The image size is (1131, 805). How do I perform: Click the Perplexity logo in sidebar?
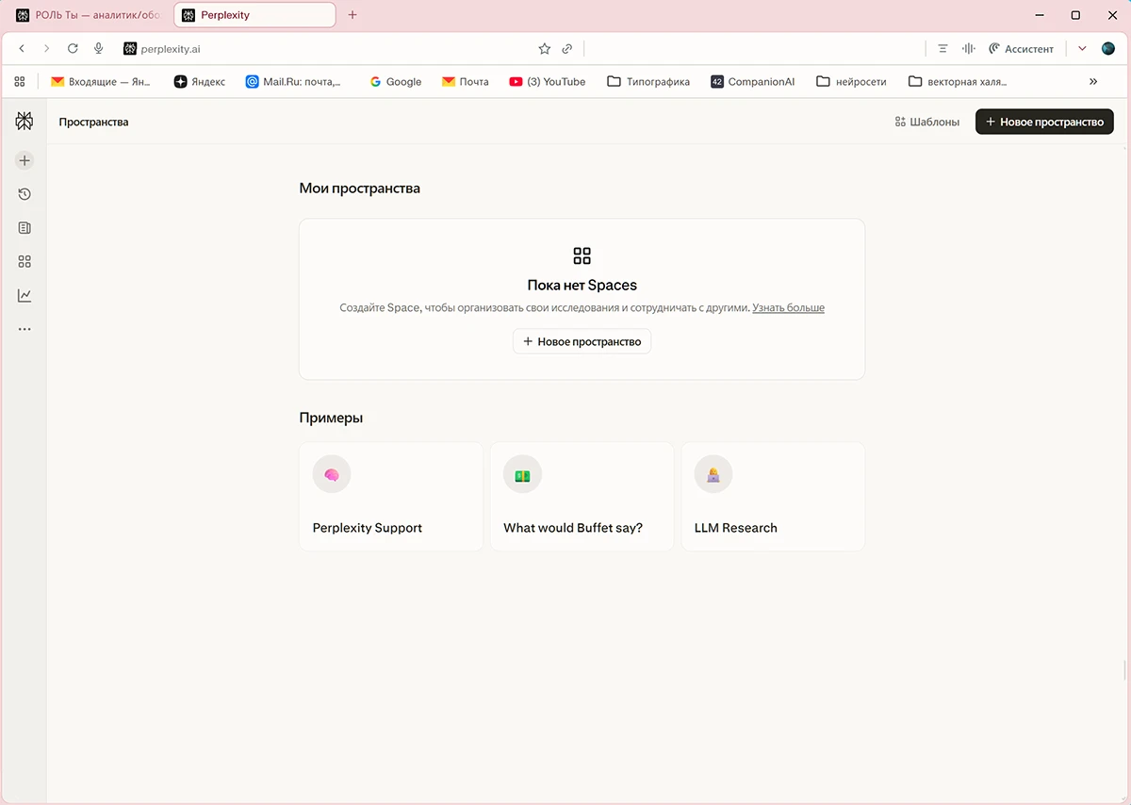25,121
